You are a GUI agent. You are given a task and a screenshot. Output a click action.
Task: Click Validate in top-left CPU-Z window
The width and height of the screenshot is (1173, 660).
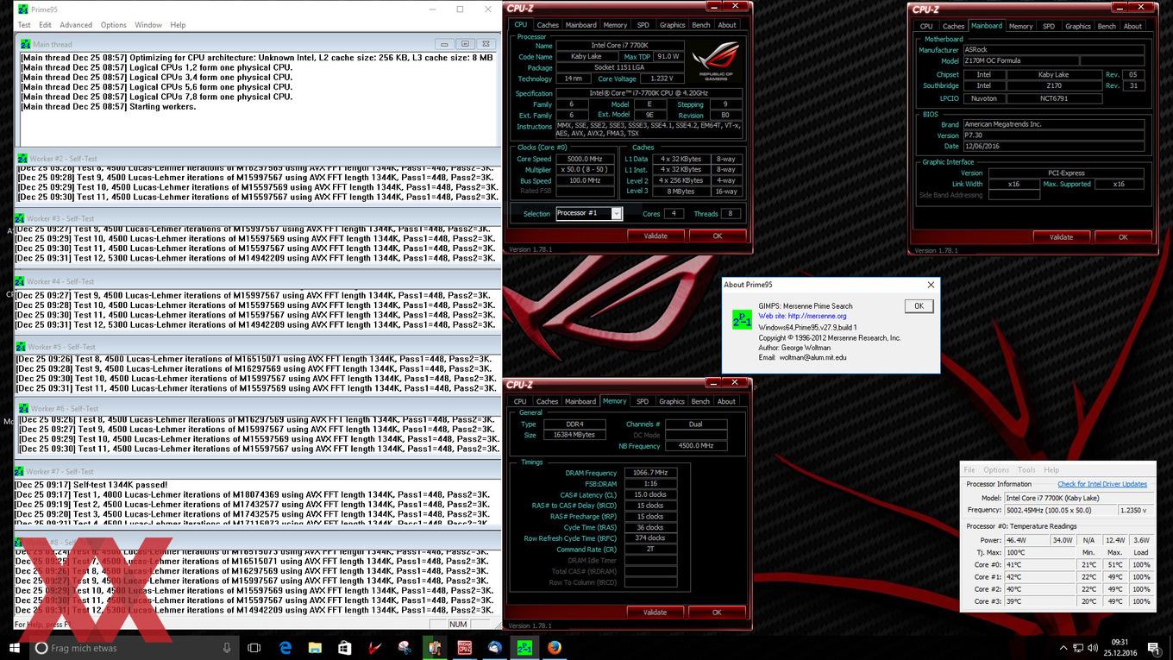(x=655, y=236)
